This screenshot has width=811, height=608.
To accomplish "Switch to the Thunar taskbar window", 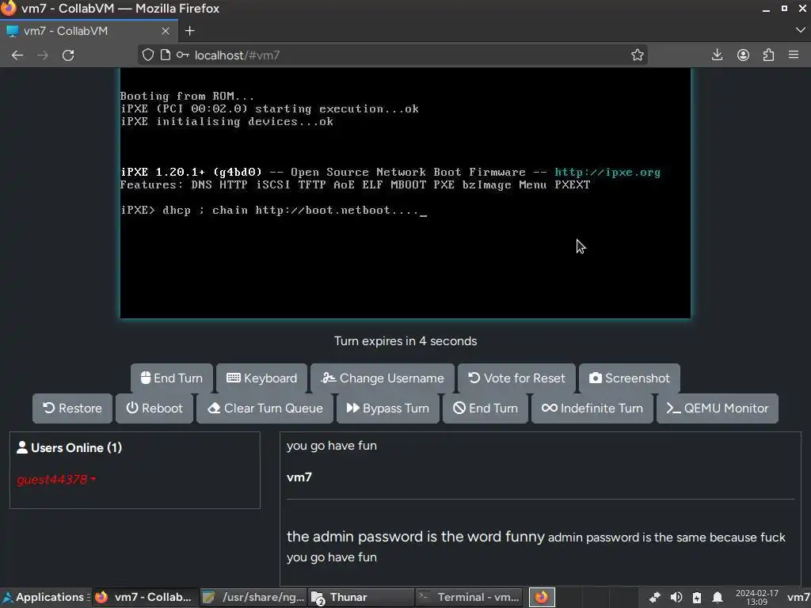I will pos(361,597).
